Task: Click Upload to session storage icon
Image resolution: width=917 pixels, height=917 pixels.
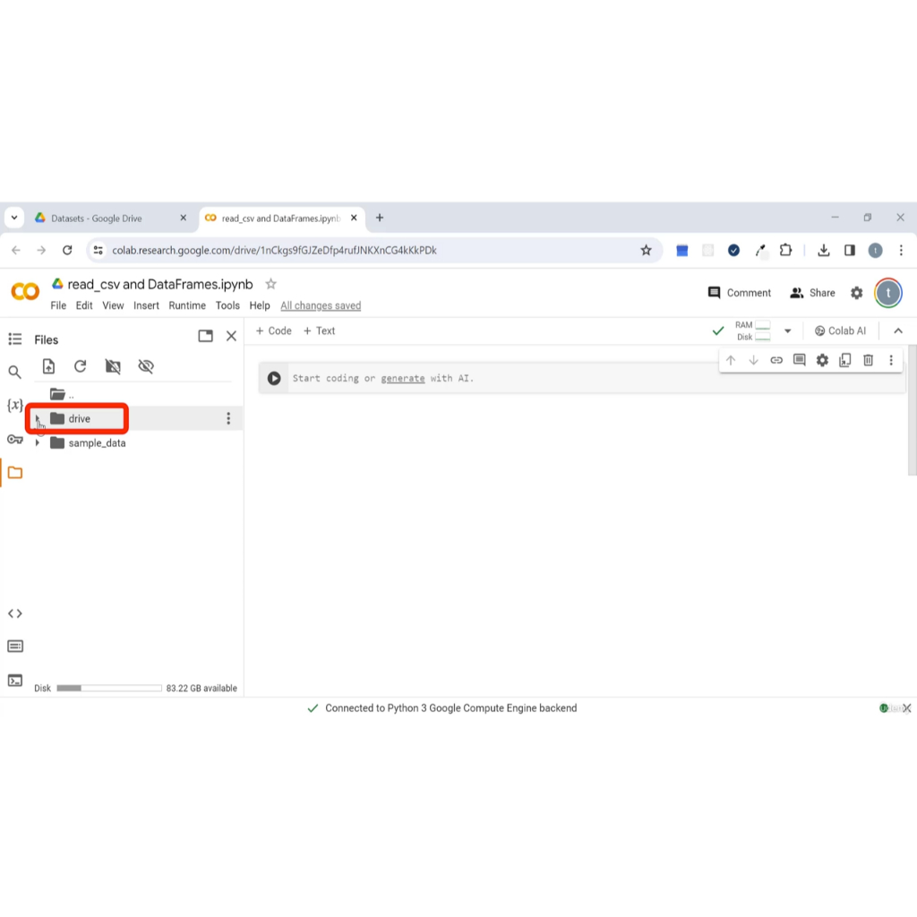Action: [x=48, y=366]
